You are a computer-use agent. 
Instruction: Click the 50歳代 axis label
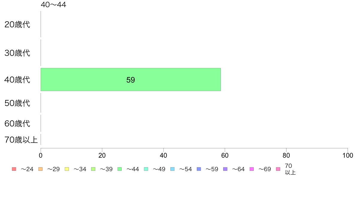pyautogui.click(x=17, y=103)
